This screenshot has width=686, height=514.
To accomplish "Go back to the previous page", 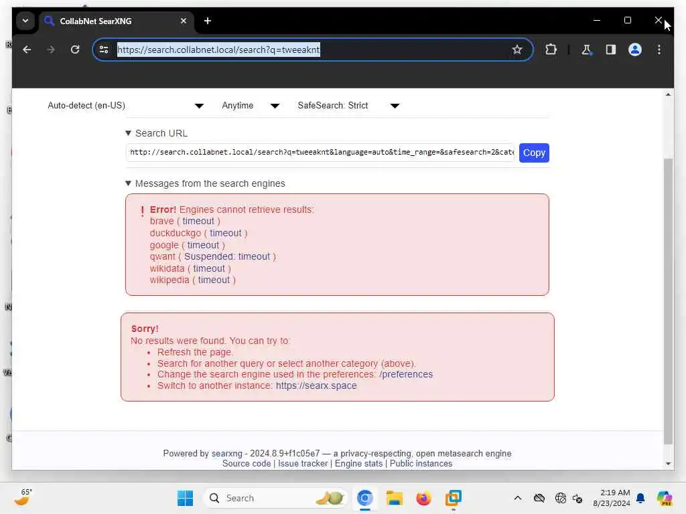I will click(x=27, y=50).
